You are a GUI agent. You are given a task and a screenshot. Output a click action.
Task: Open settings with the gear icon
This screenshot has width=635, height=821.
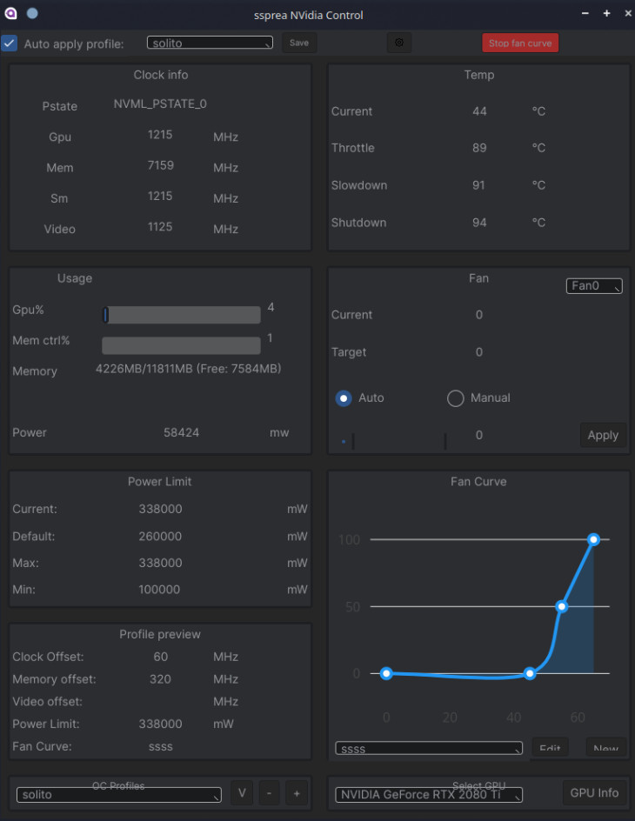[x=399, y=43]
